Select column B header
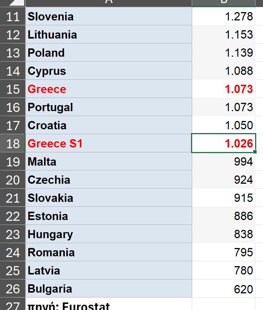The image size is (263, 310). (224, 3)
